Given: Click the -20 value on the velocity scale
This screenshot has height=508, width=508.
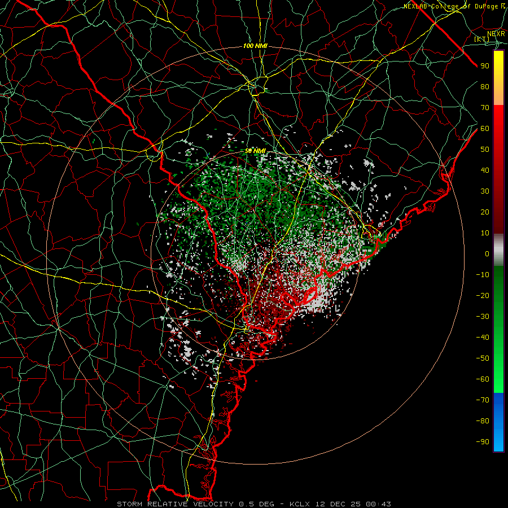Looking at the screenshot, I should coord(483,295).
